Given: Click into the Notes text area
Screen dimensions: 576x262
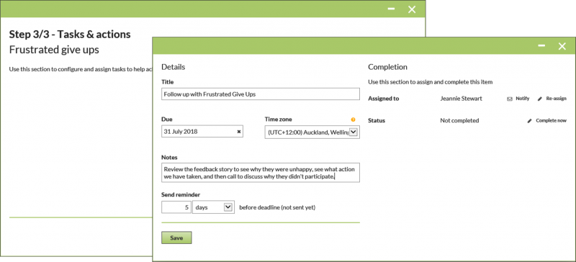Looking at the screenshot, I should tap(261, 173).
